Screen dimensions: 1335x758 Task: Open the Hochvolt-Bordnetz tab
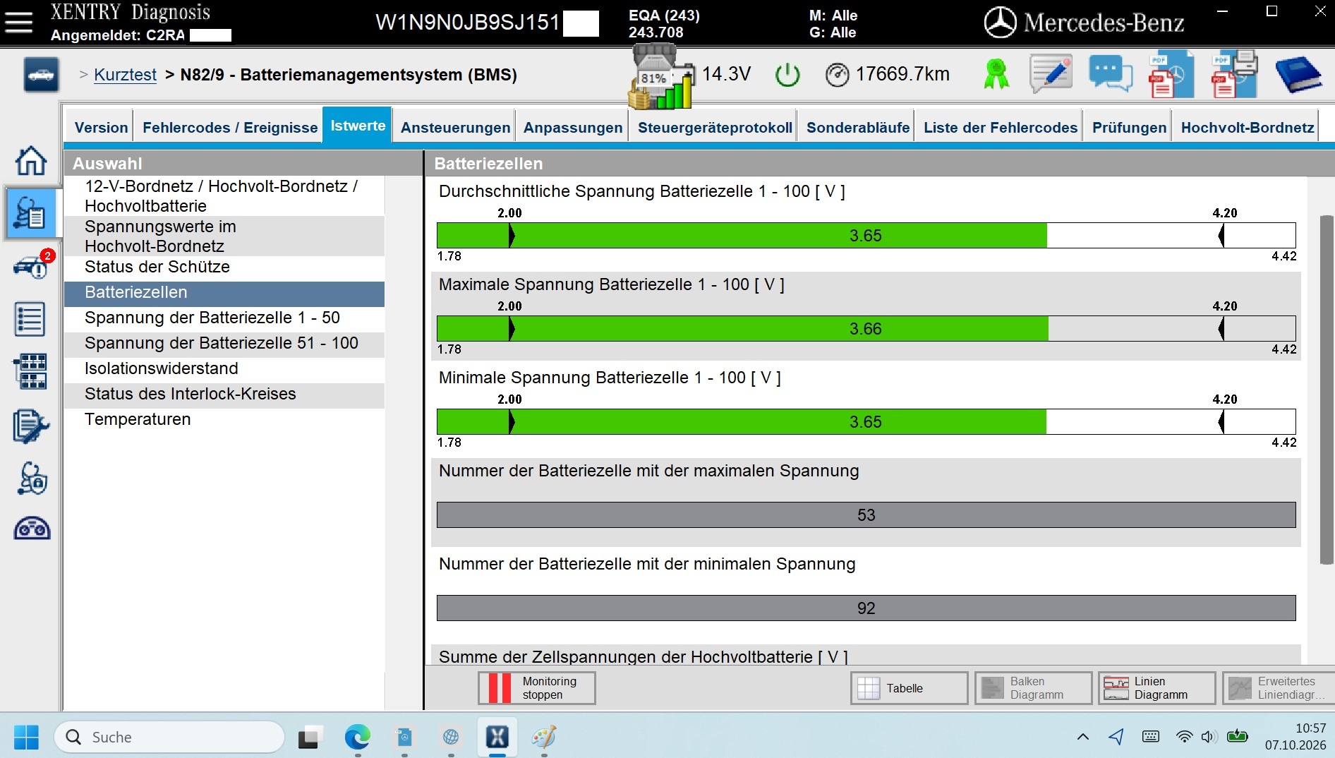1248,128
